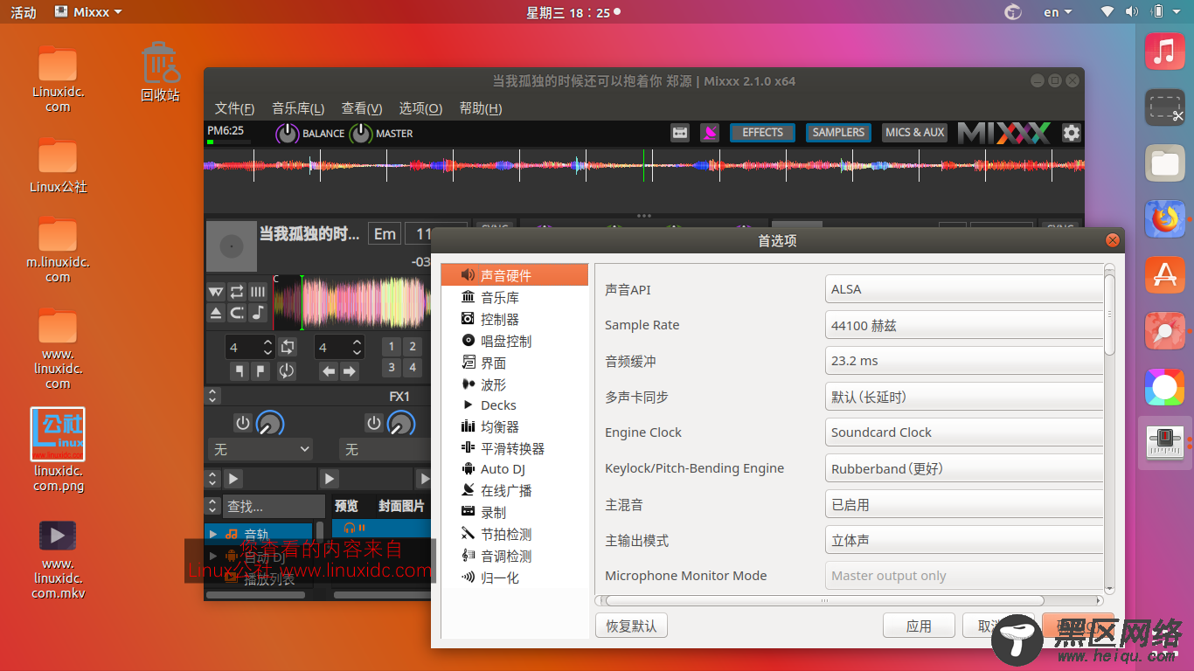1194x671 pixels.
Task: Click the recording cassette icon in top bar
Action: pos(680,133)
